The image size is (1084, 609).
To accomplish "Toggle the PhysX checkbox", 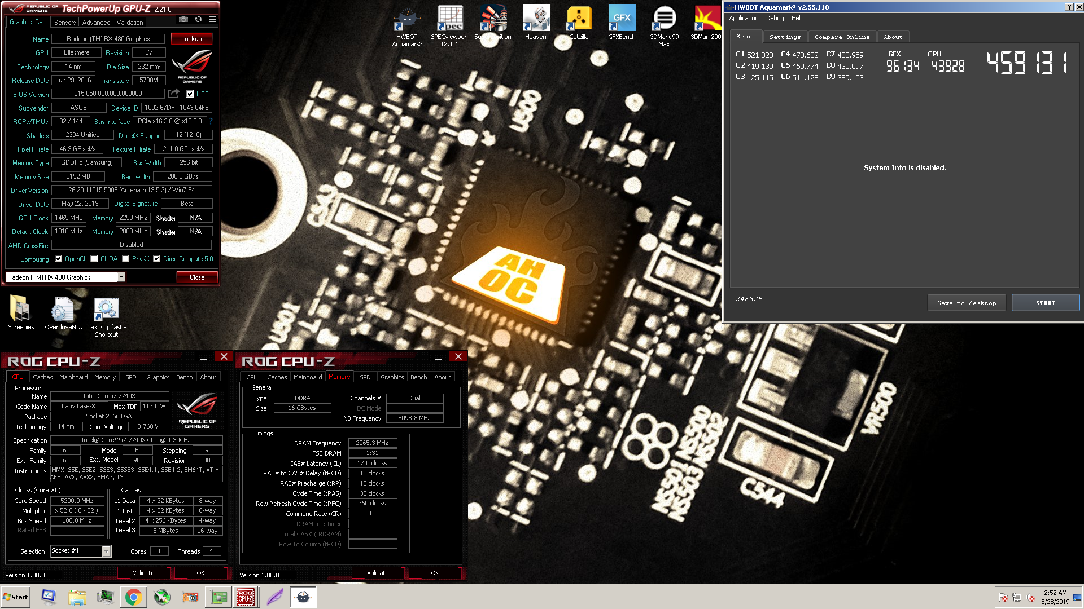I will pyautogui.click(x=126, y=259).
